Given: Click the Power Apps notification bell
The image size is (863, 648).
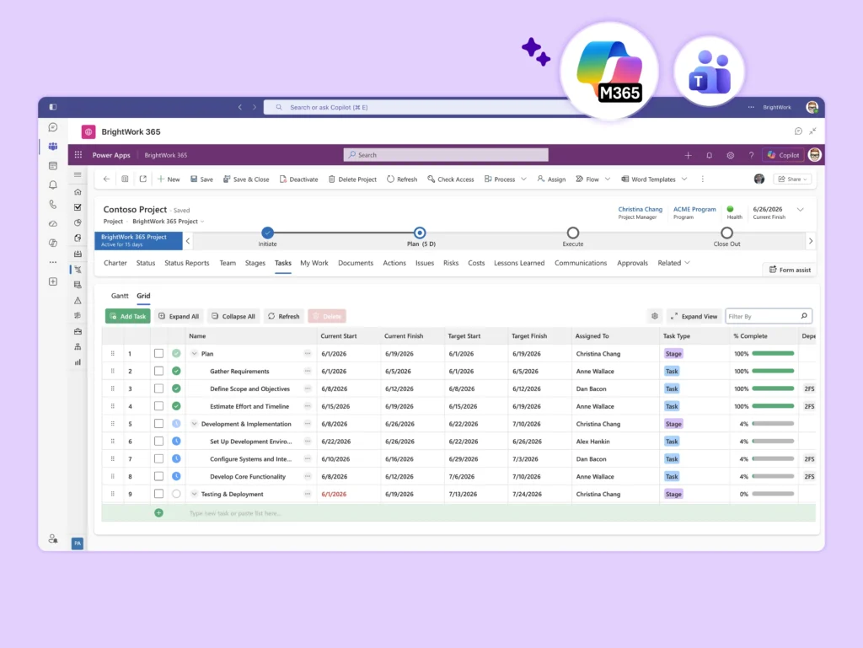Looking at the screenshot, I should [709, 156].
